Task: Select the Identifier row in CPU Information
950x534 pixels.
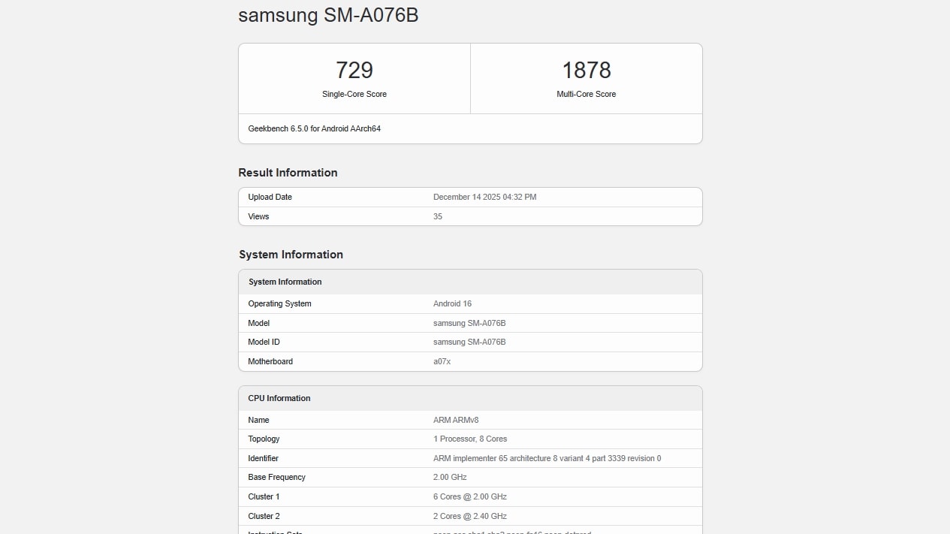Action: [470, 458]
